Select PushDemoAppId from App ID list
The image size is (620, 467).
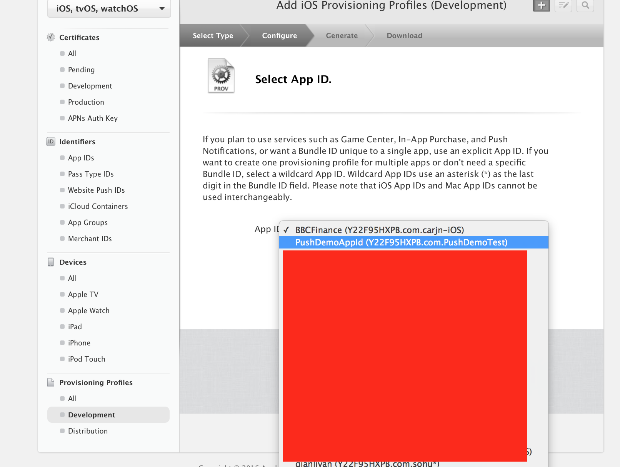point(401,242)
